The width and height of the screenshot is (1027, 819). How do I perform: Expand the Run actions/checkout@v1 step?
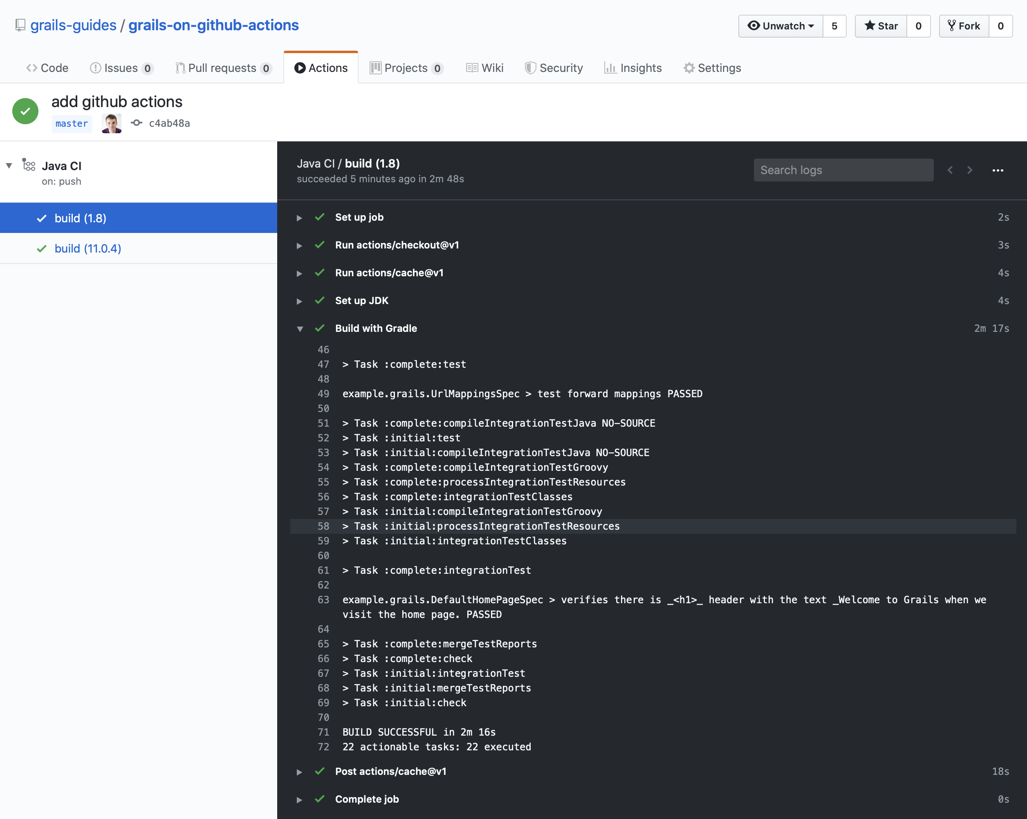(x=299, y=246)
